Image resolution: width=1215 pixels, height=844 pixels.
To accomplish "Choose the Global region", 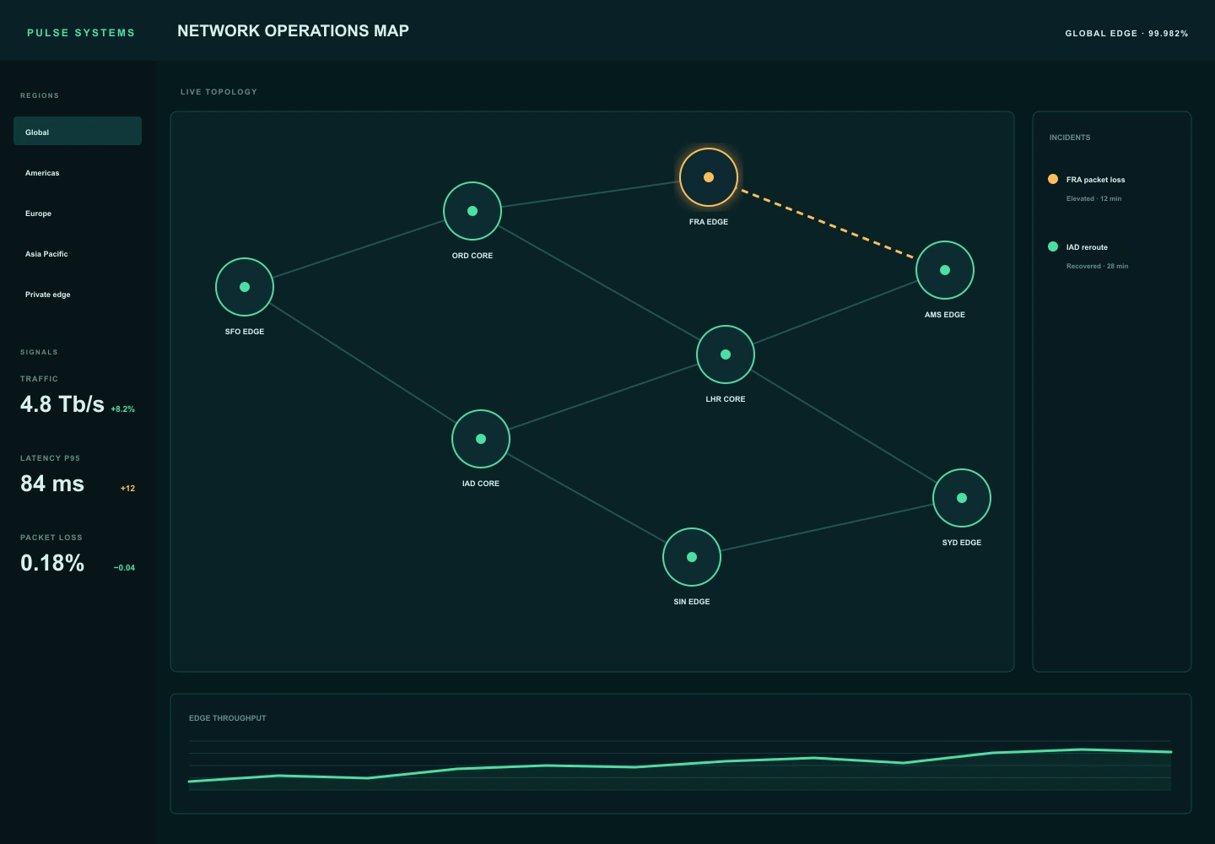I will click(x=78, y=131).
